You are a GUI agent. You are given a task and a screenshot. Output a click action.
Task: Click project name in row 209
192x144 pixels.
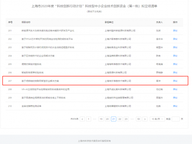point(43,98)
